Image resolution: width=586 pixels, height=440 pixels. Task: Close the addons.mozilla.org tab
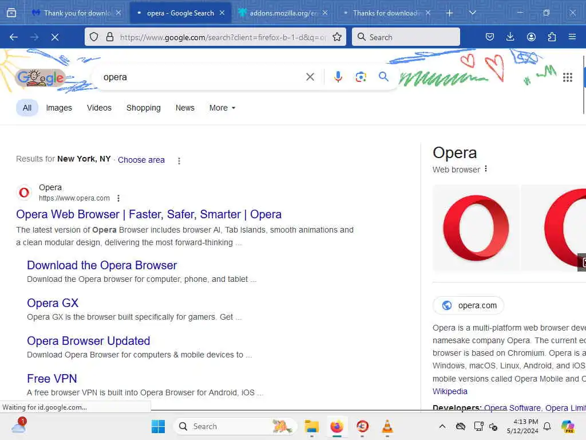coord(325,13)
